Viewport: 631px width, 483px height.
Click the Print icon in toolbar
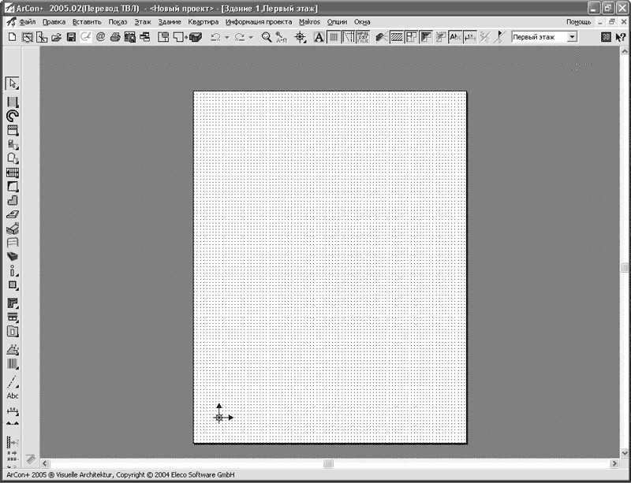[x=115, y=37]
